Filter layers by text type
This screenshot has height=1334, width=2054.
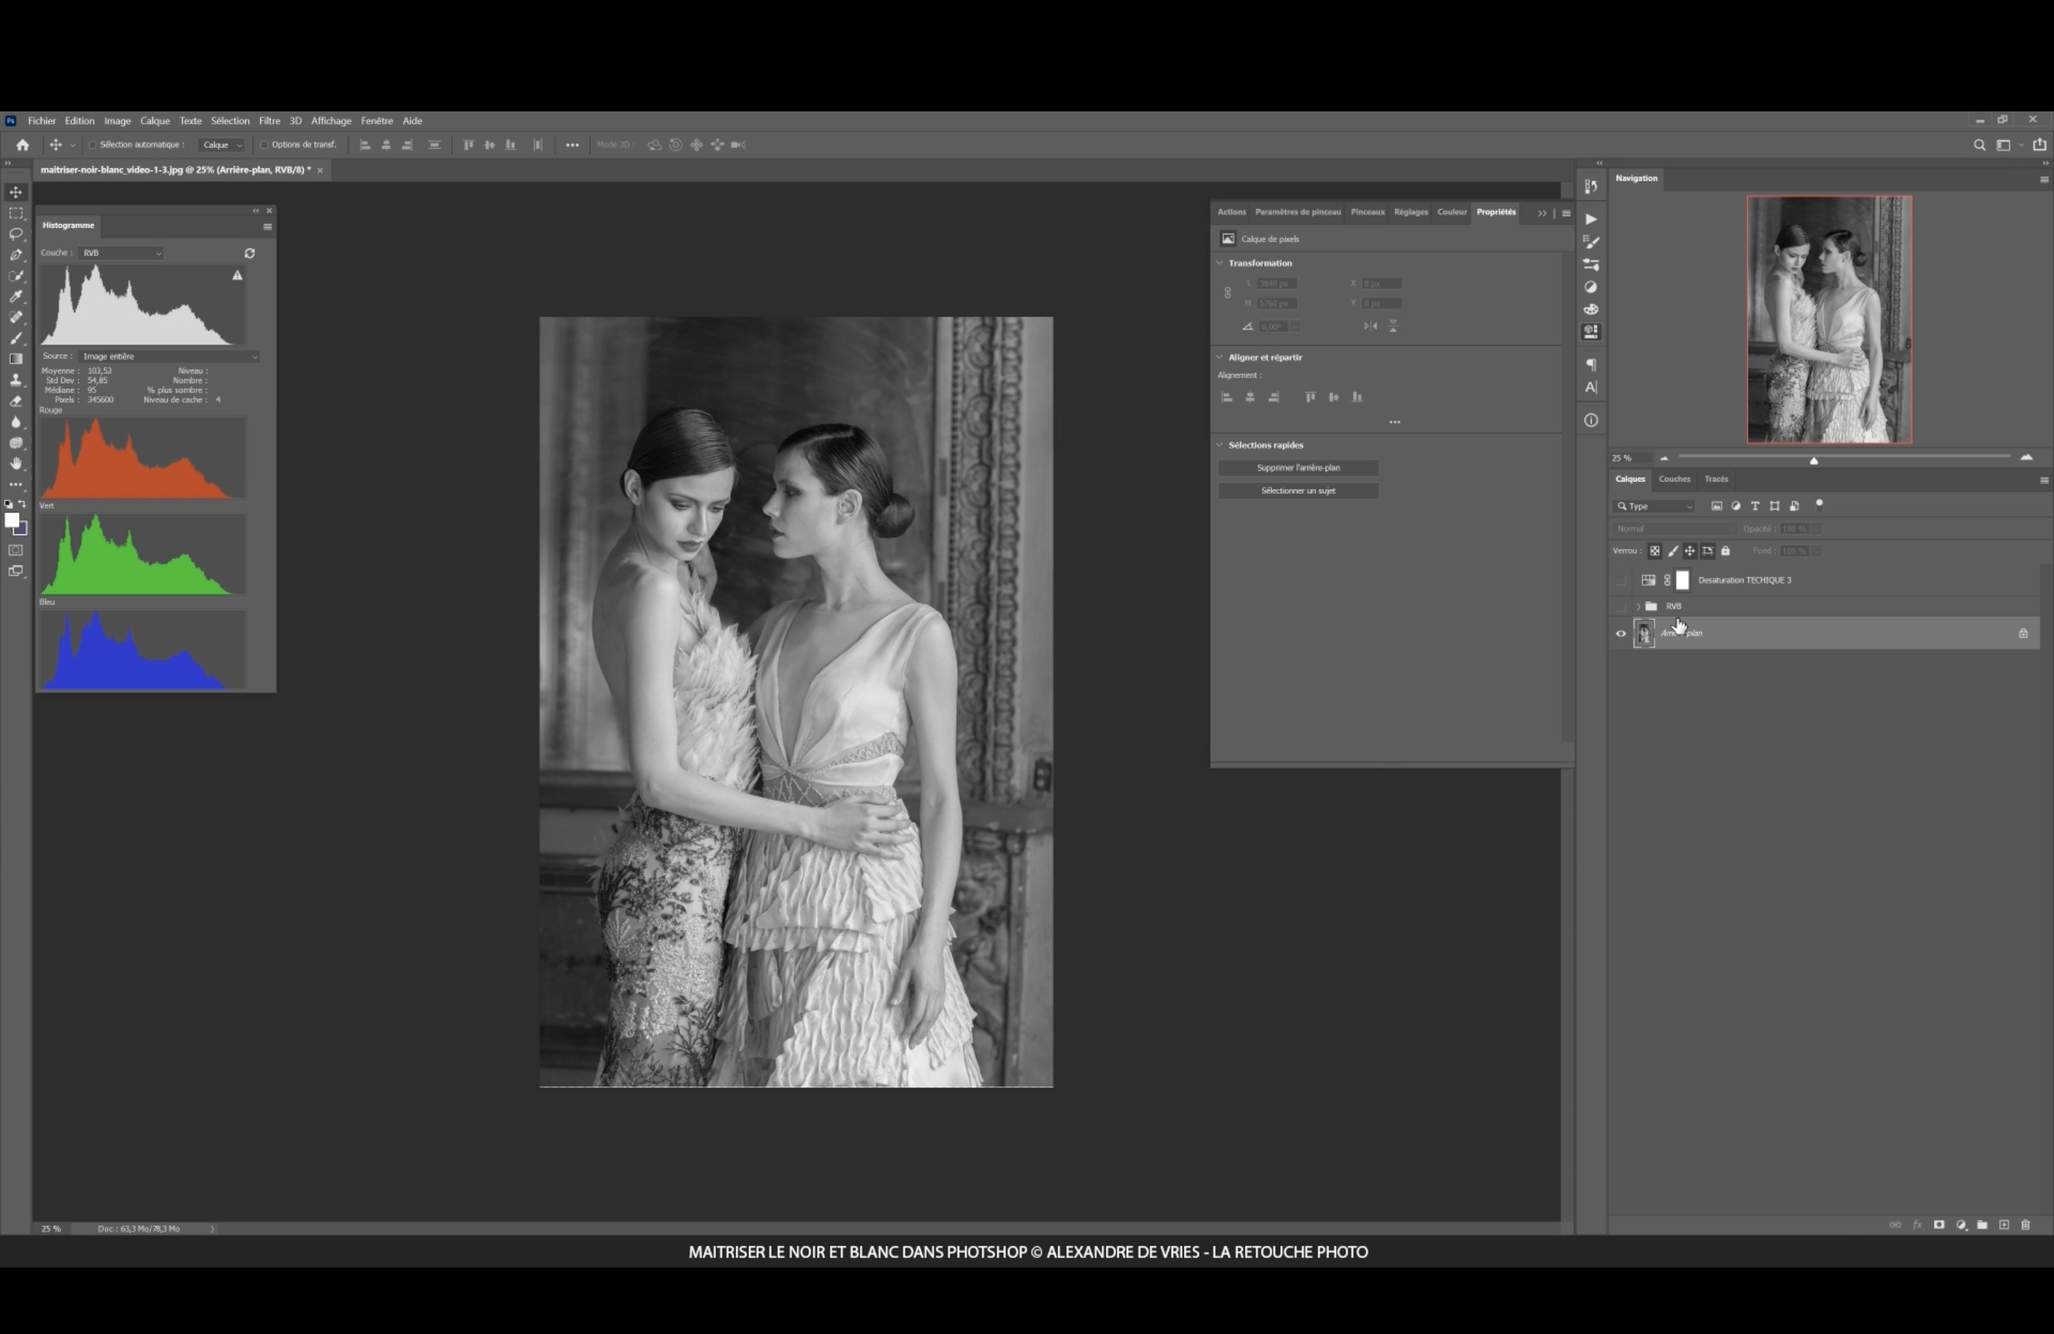pyautogui.click(x=1754, y=507)
